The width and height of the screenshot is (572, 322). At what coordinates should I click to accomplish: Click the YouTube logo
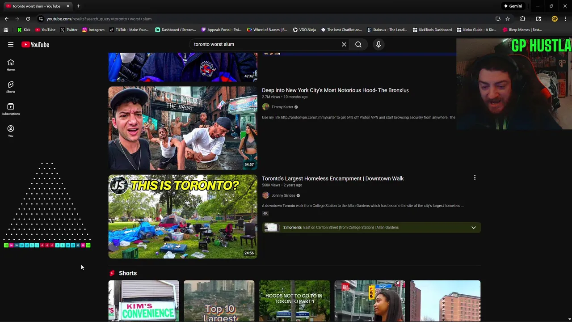point(35,44)
